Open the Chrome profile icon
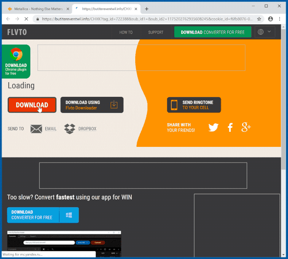The image size is (288, 259). [271, 19]
